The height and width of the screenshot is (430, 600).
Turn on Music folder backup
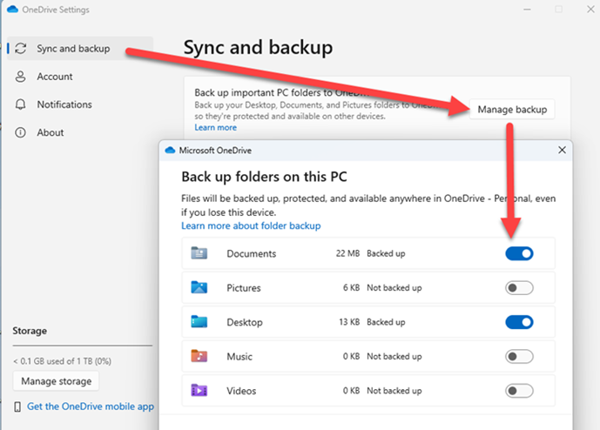pyautogui.click(x=519, y=356)
